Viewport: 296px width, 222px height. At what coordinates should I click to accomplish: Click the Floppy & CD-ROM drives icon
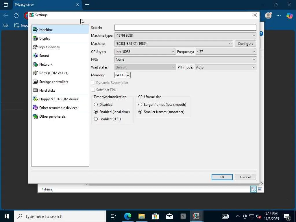[35, 99]
